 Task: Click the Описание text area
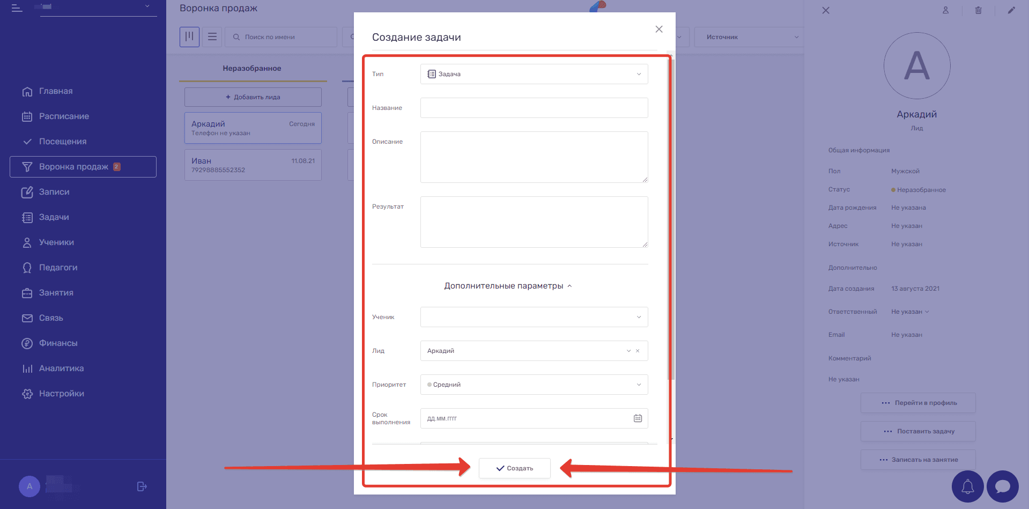tap(534, 157)
